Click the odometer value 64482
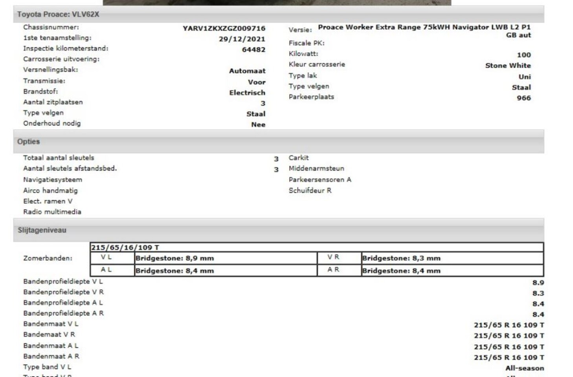 click(253, 49)
